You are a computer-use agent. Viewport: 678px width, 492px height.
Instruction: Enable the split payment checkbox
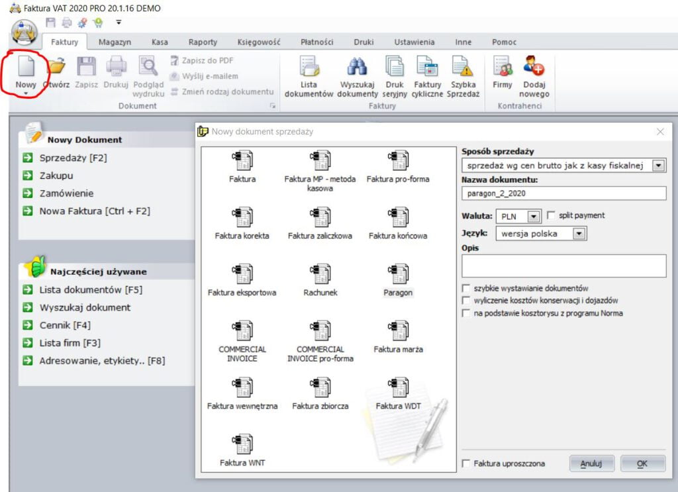tap(552, 216)
